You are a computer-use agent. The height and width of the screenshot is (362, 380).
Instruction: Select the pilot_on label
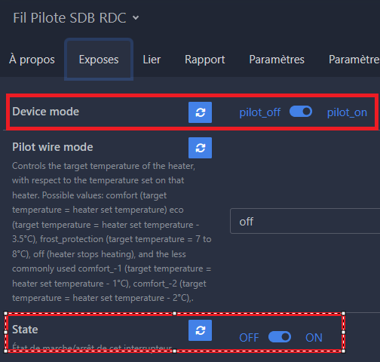coord(347,112)
